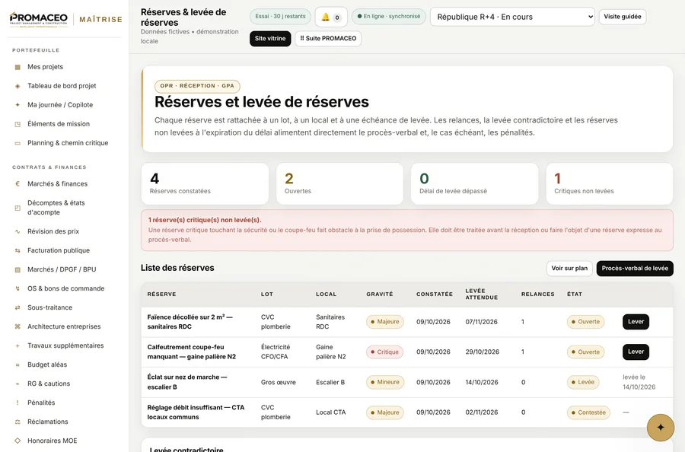
Task: Click the euro icon for Marchés & finances
Action: [18, 184]
